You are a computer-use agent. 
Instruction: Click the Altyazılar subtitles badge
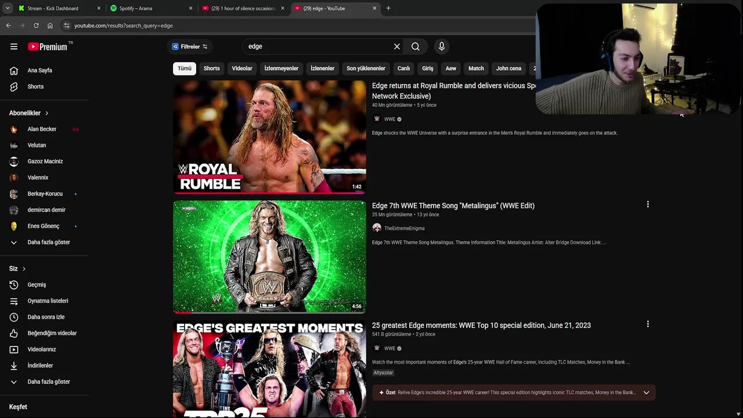coord(383,373)
